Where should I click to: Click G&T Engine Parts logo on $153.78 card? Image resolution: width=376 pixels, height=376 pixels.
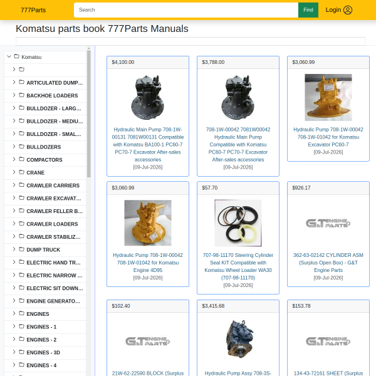tap(328, 341)
